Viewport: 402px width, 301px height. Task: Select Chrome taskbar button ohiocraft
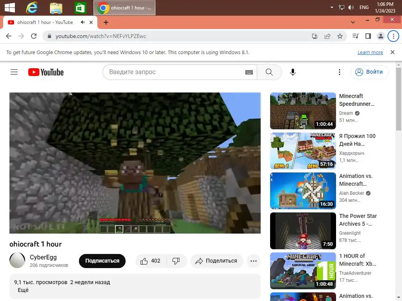pos(124,8)
